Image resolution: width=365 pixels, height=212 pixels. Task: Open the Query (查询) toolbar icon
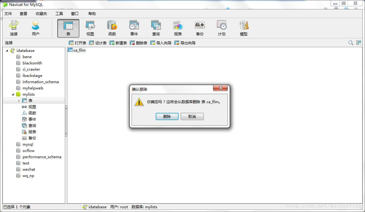click(156, 28)
